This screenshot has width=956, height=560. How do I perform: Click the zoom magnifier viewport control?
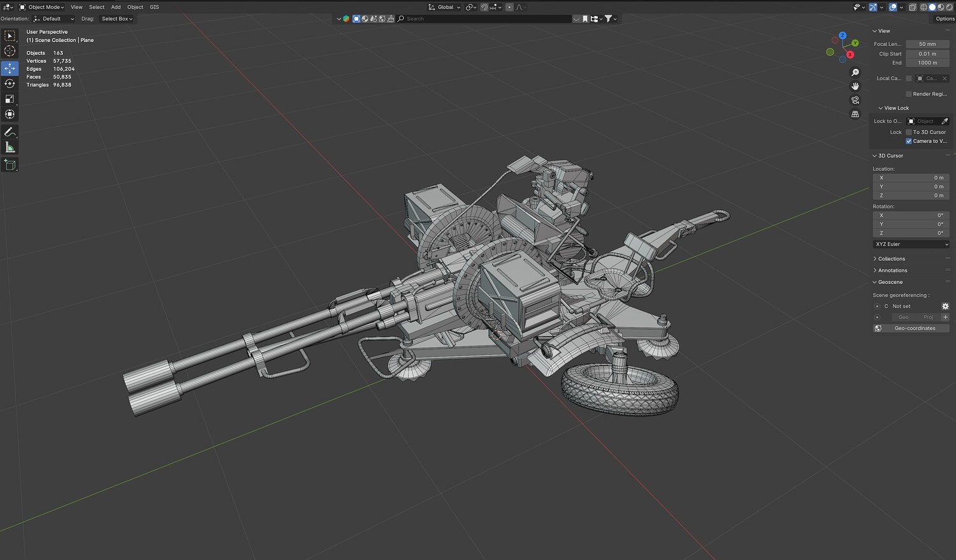[855, 73]
